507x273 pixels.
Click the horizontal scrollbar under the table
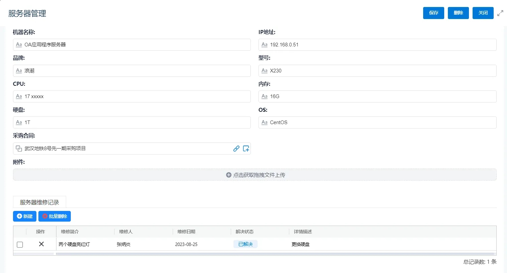pyautogui.click(x=274, y=254)
